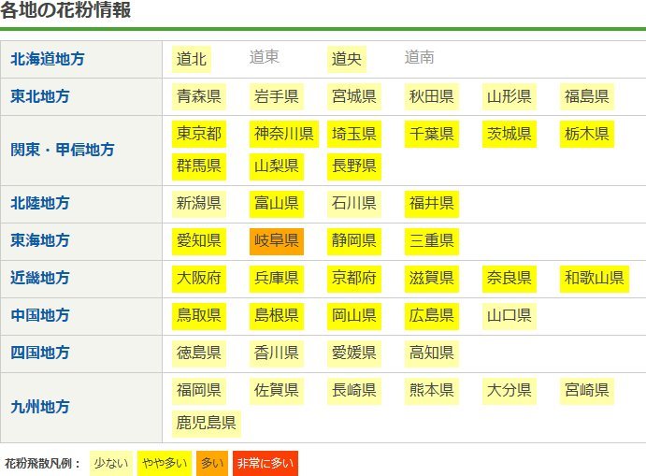The image size is (646, 476).
Task: Open the 岐阜県 orange-highlighted prefecture link
Action: (x=276, y=240)
